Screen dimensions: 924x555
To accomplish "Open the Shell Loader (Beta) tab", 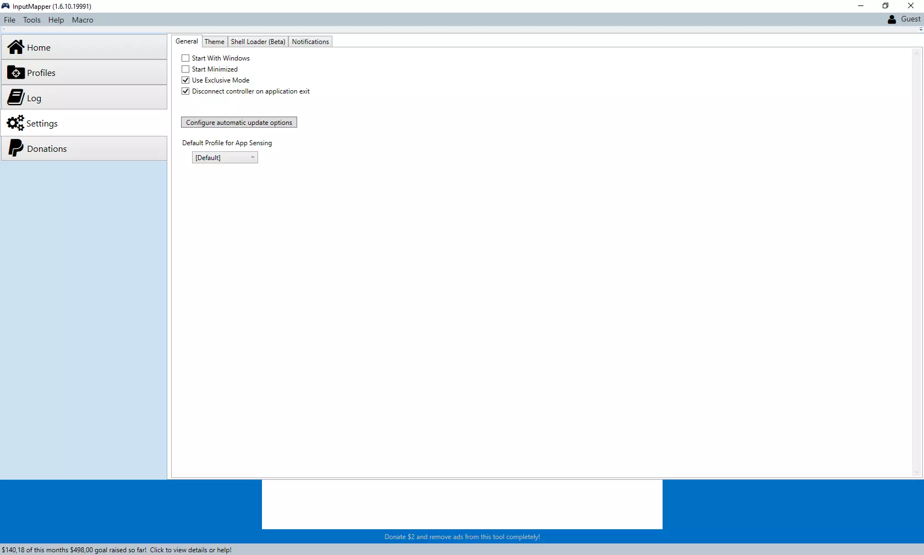I will click(x=258, y=42).
